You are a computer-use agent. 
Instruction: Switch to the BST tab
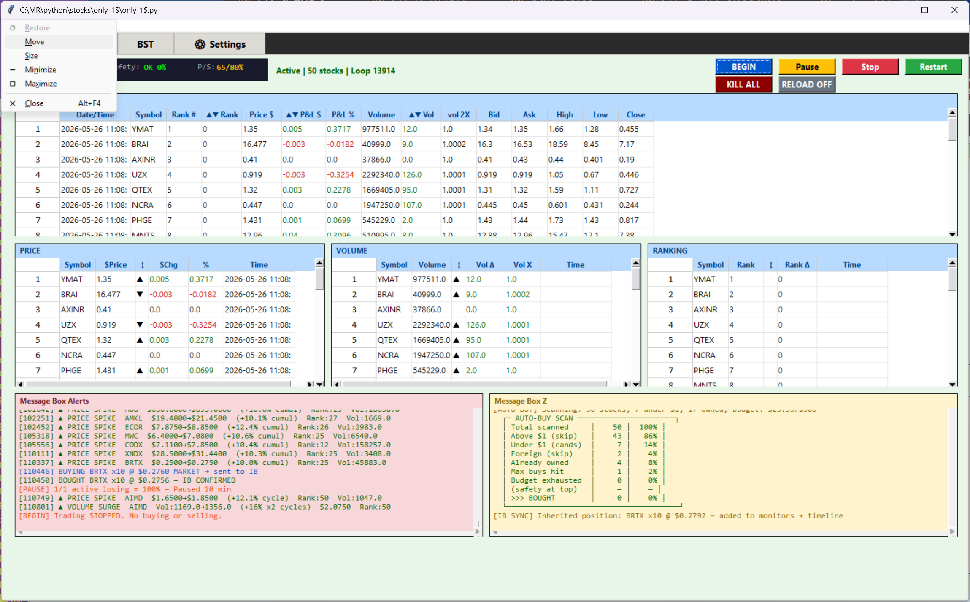(145, 44)
